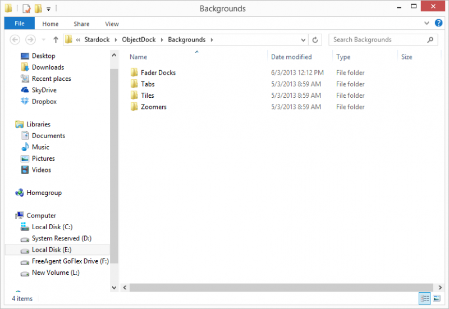Open the Pictures library
Image resolution: width=449 pixels, height=309 pixels.
(x=43, y=158)
